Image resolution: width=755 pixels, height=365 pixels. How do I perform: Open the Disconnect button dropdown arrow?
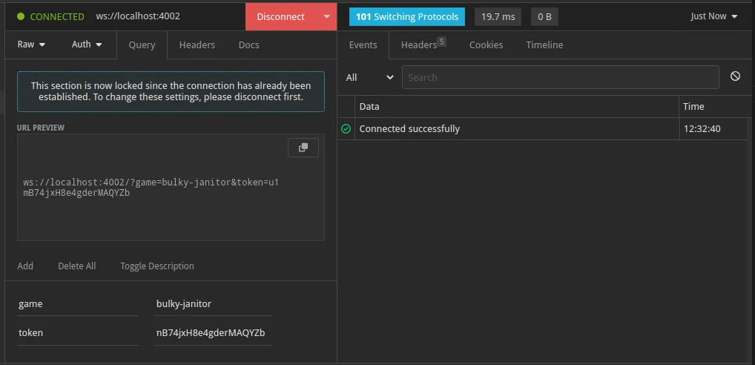pos(326,16)
